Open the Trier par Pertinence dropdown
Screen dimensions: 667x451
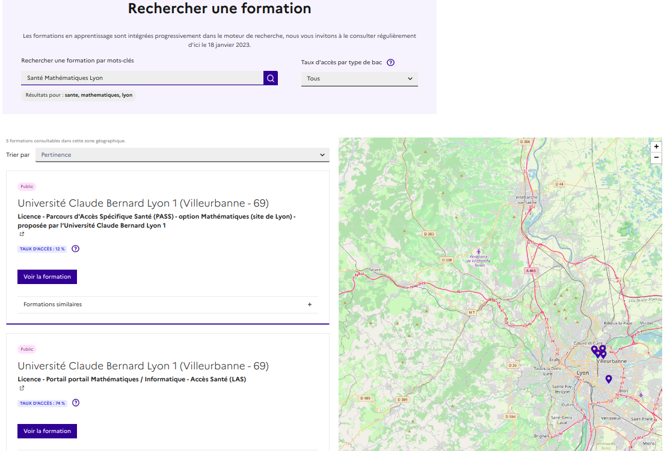(x=182, y=155)
